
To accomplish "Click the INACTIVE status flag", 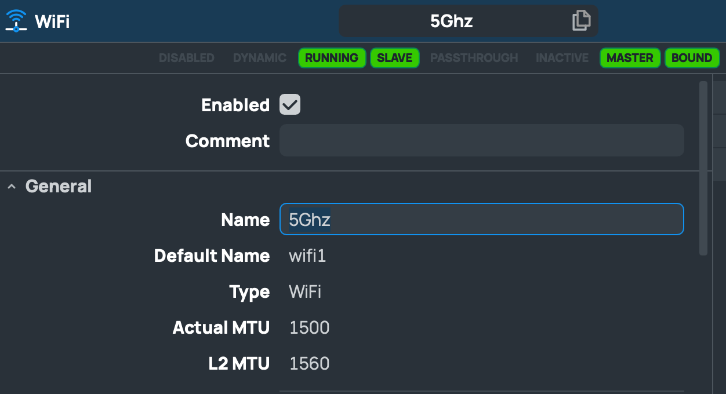I will pyautogui.click(x=562, y=58).
